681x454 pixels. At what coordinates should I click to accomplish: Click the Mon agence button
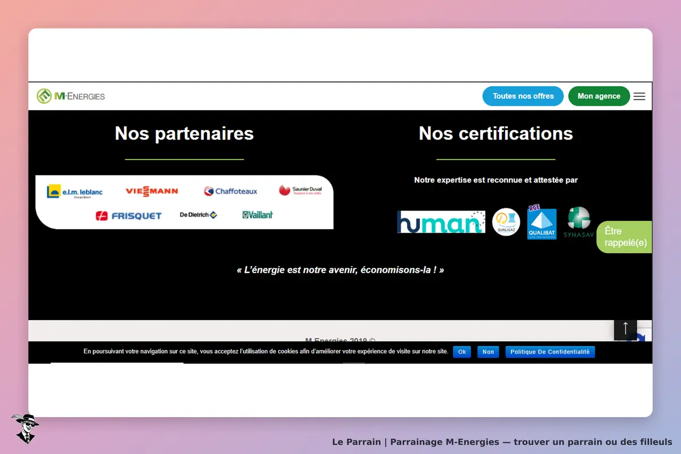[599, 96]
